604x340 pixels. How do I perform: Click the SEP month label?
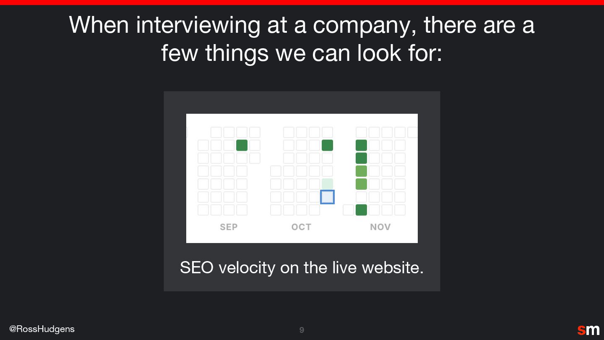coord(229,227)
